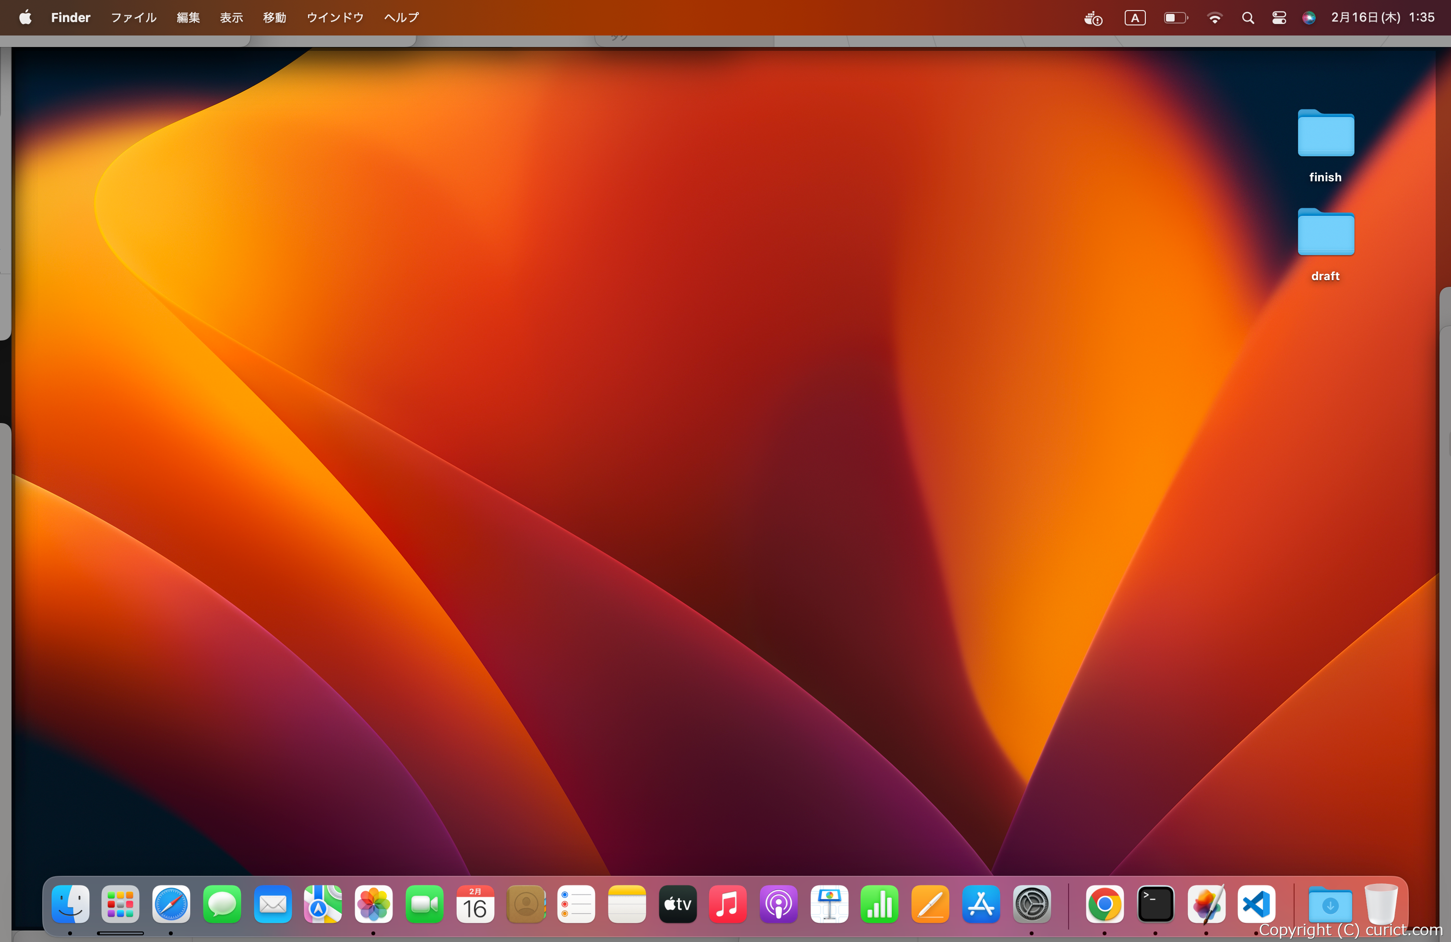The image size is (1451, 942).
Task: Launch Reminders from the Dock
Action: click(576, 904)
